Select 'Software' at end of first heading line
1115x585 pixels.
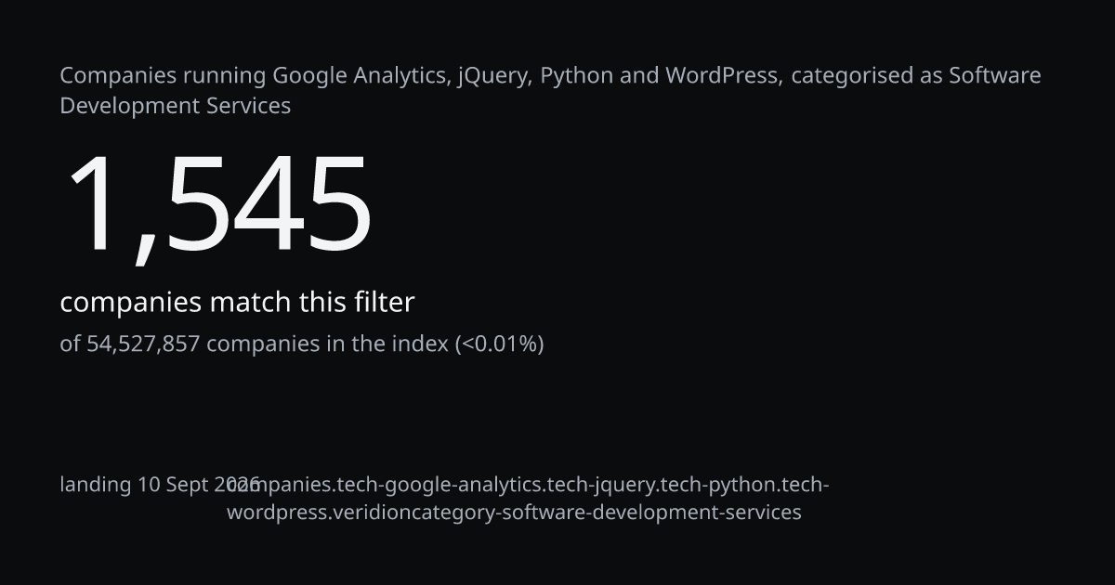click(x=994, y=75)
